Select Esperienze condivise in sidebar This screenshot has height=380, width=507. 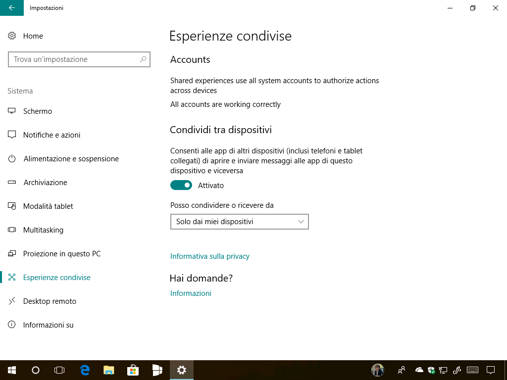coord(56,277)
